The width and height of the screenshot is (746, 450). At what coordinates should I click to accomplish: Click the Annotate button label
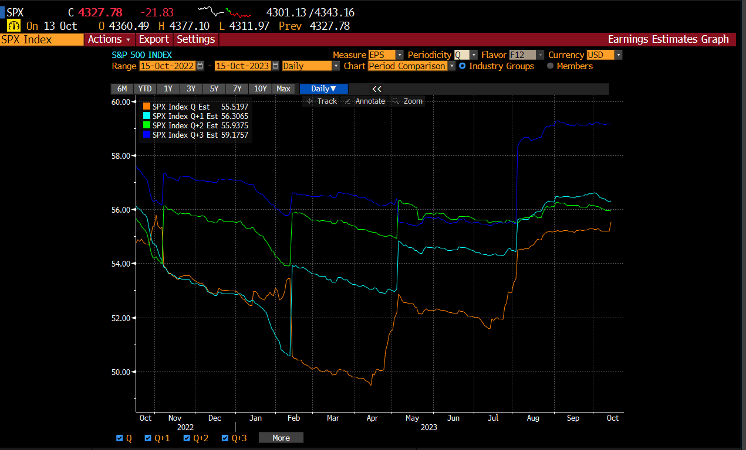[x=370, y=101]
